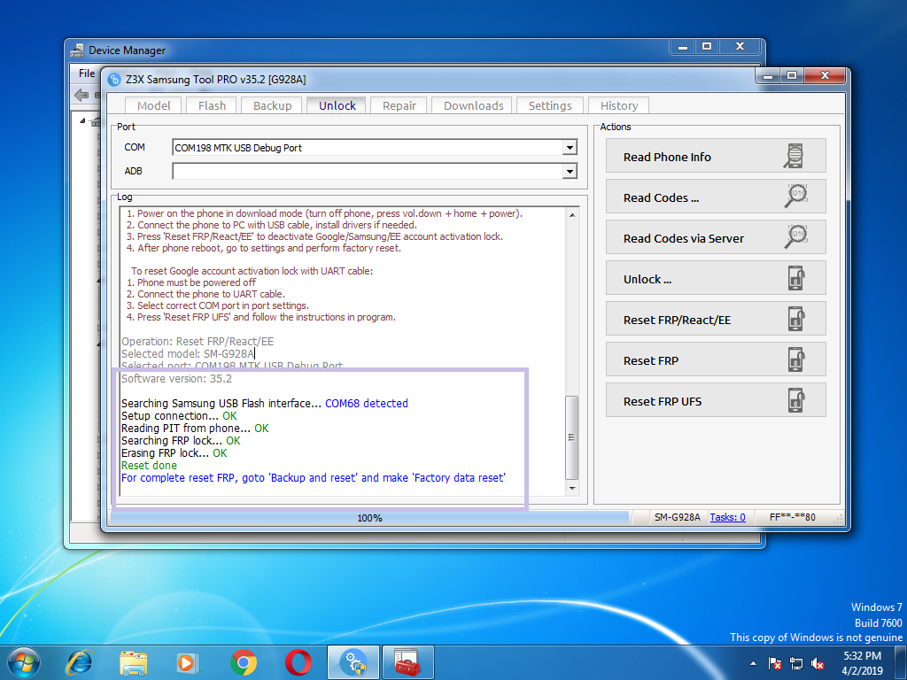Click the Read Phone Info icon
The width and height of the screenshot is (907, 680).
coord(795,156)
